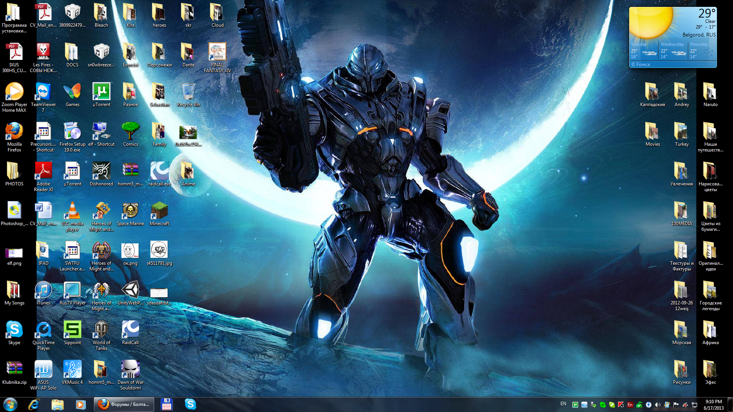733x412 pixels.
Task: Open Windows Explorer from the taskbar
Action: [x=57, y=404]
